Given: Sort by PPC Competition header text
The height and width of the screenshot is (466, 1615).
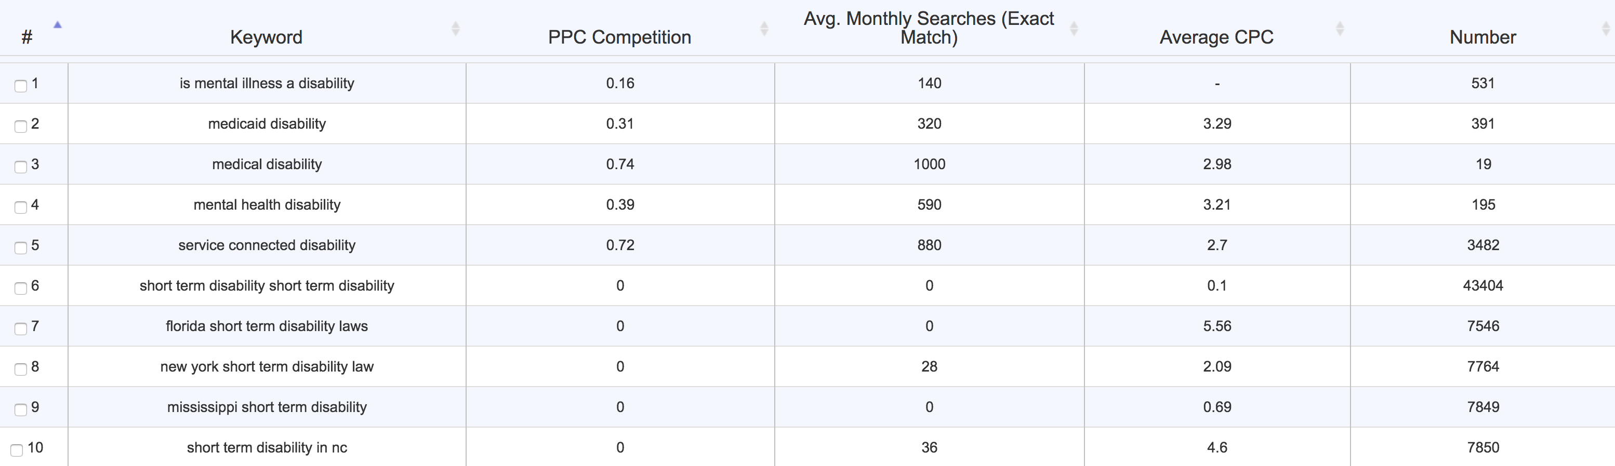Looking at the screenshot, I should (x=619, y=37).
